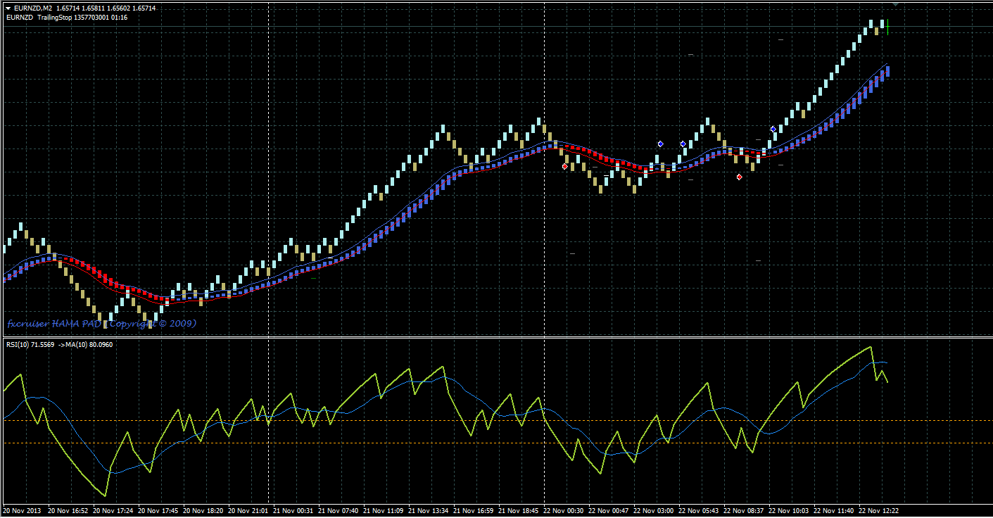Click the 22 Nov 10:03 time label
The width and height of the screenshot is (993, 518).
(x=789, y=510)
